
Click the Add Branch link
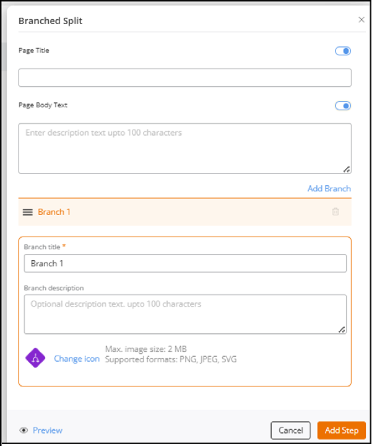[329, 188]
